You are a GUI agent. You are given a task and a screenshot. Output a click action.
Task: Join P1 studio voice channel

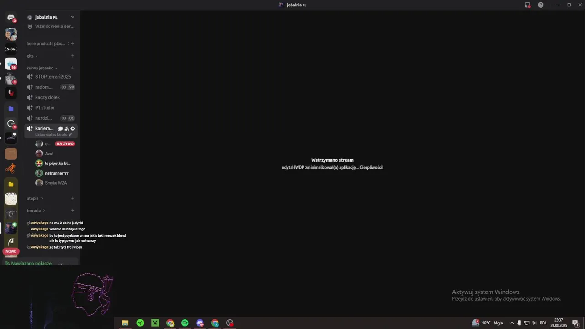(x=51, y=108)
